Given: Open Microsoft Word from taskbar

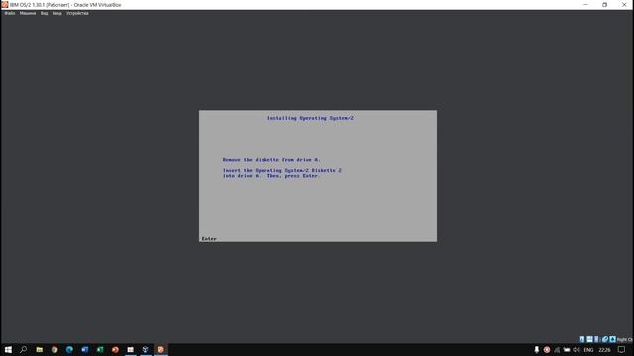Looking at the screenshot, I should click(x=84, y=349).
